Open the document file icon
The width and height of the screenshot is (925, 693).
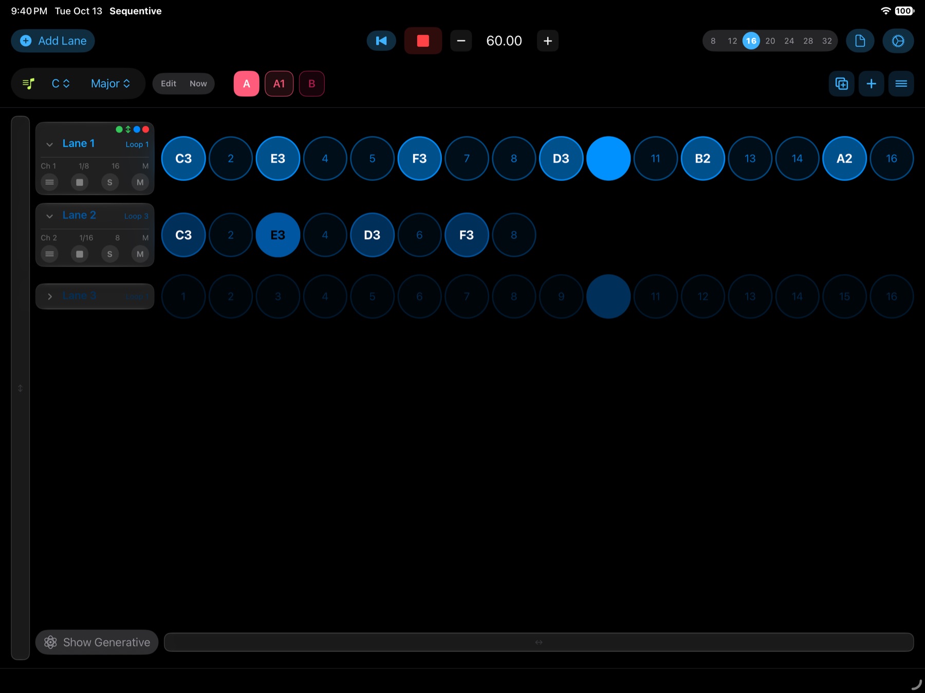coord(860,41)
